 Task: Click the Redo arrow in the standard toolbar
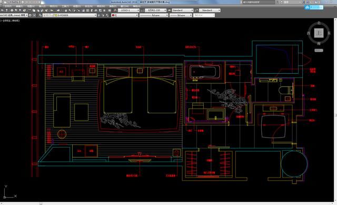58,10
